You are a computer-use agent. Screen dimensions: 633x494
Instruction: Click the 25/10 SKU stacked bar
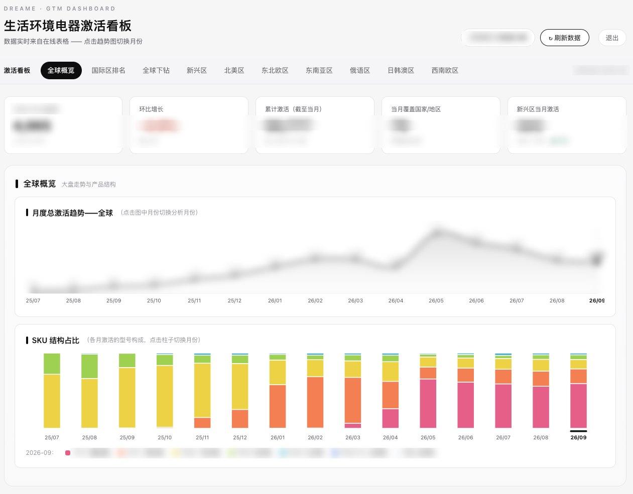pos(165,391)
